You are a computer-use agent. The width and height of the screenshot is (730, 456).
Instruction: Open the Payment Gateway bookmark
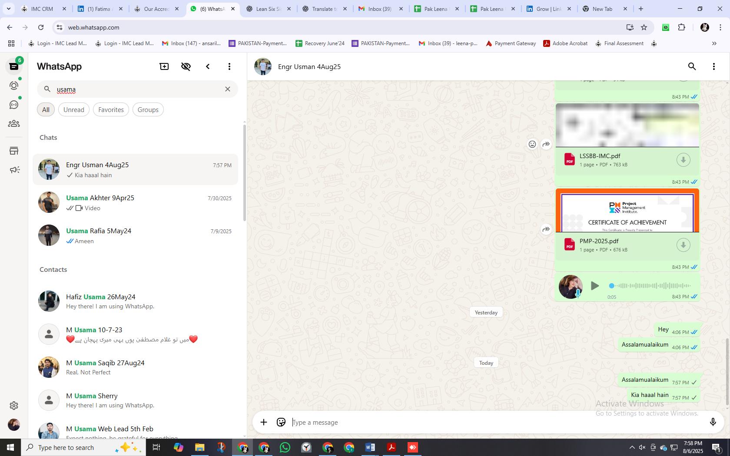511,43
